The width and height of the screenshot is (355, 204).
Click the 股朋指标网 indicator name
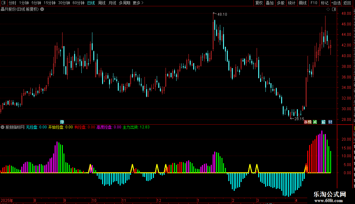tap(15, 127)
